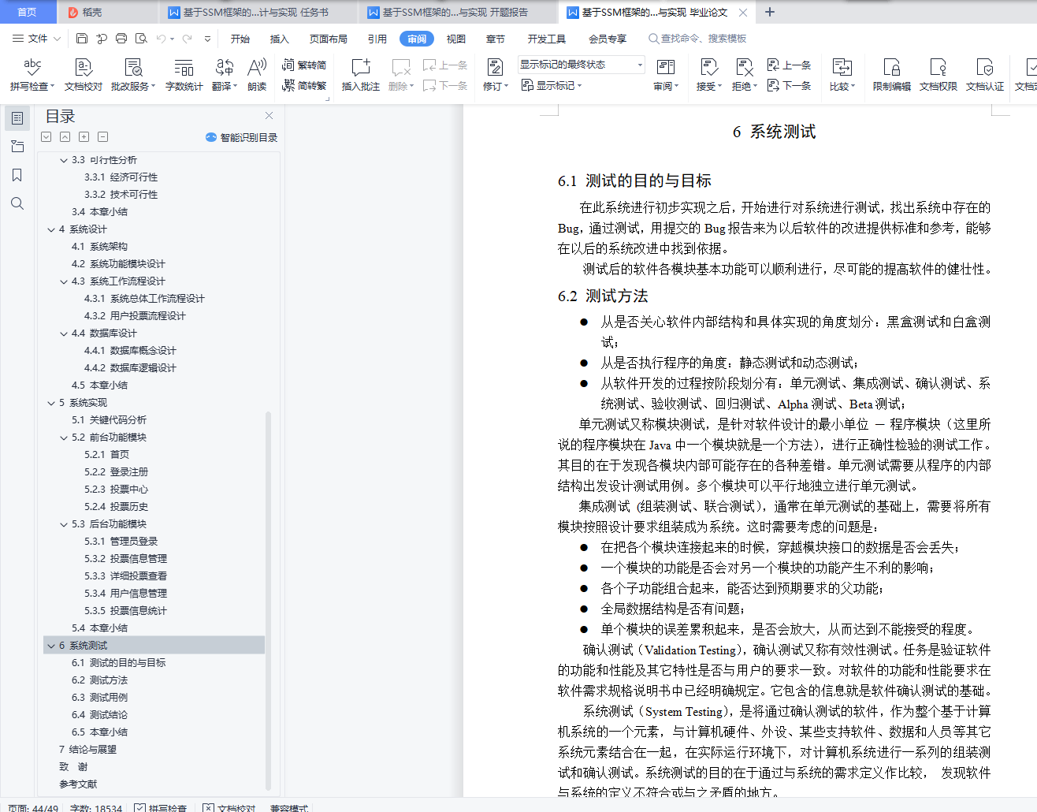Switch to the 开始 ribbon tab
Image resolution: width=1037 pixels, height=812 pixels.
point(240,39)
